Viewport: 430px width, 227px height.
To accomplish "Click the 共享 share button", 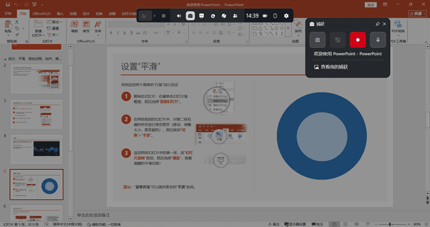I will tap(417, 13).
